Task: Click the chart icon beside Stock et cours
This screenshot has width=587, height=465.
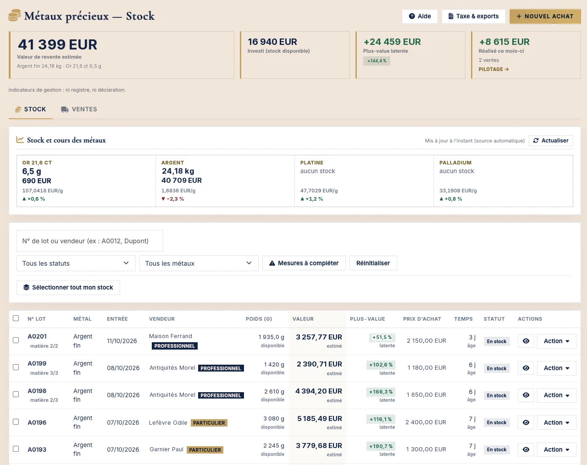Action: coord(20,140)
